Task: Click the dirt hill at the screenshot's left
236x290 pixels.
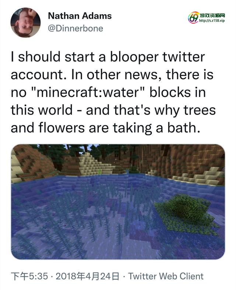Action: click(33, 159)
